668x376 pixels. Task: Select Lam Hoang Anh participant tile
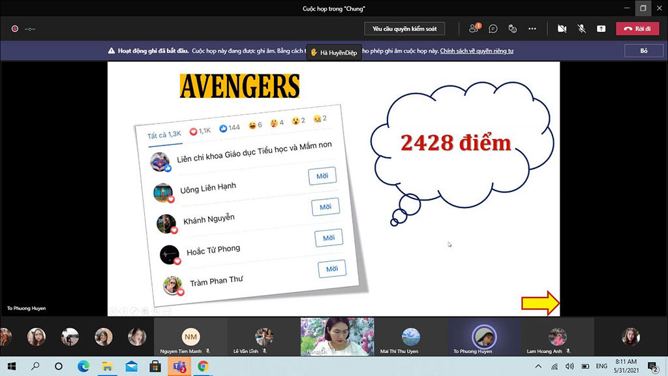coord(557,337)
